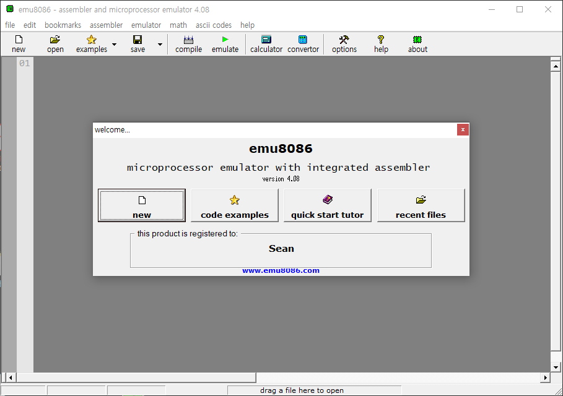
Task: Open the help menu in menu bar
Action: click(x=247, y=25)
